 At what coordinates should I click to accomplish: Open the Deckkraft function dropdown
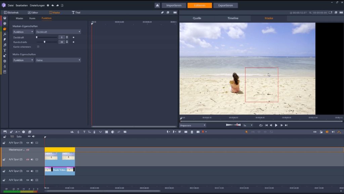(x=58, y=32)
